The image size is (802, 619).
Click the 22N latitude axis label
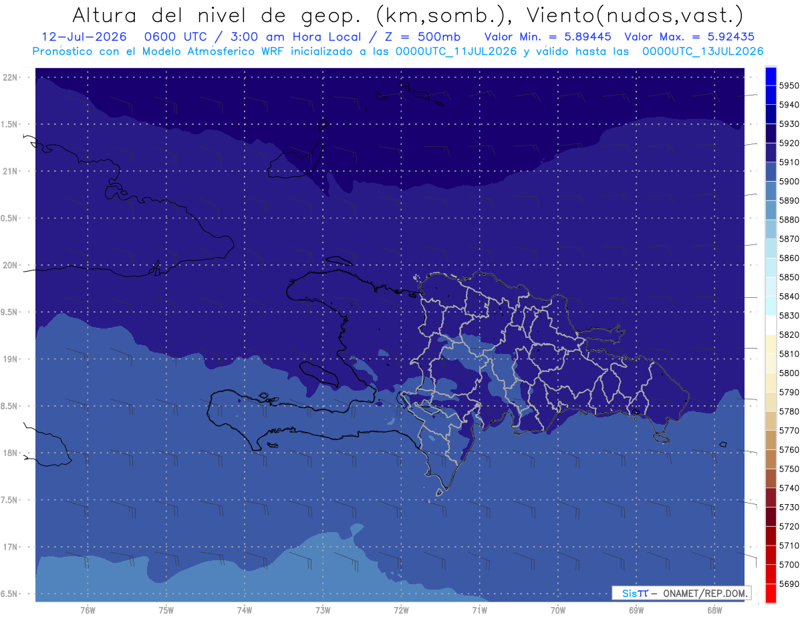tap(10, 77)
